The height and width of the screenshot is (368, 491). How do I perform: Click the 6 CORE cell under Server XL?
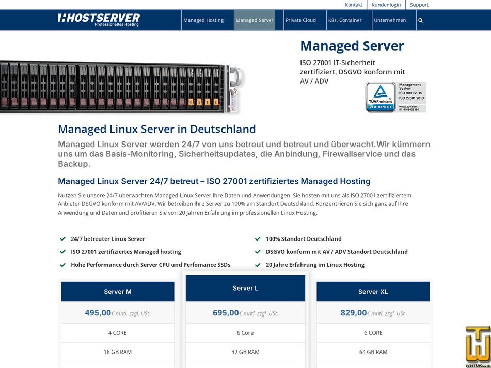click(x=373, y=333)
